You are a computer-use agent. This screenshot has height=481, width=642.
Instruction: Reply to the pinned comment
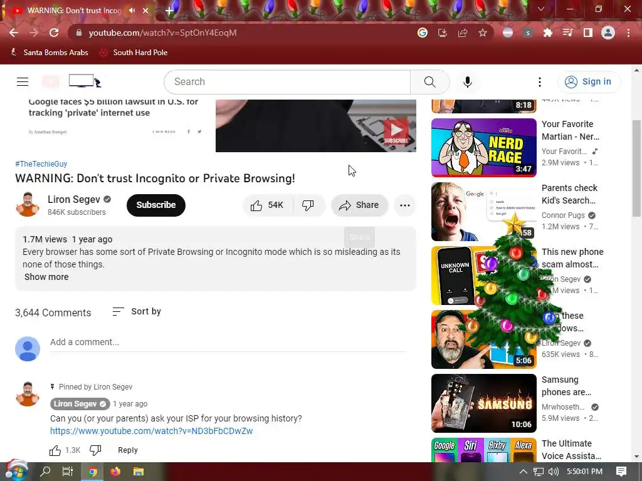[128, 450]
